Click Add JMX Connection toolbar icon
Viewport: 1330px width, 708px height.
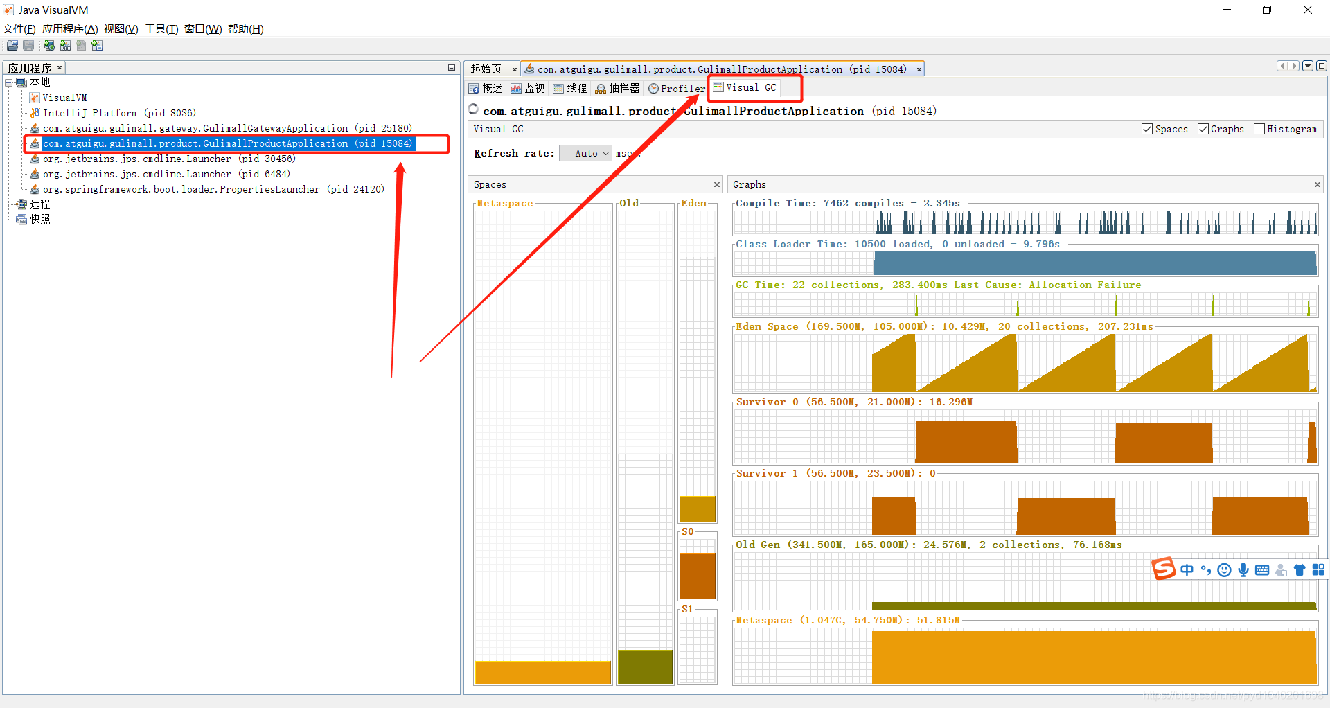click(x=65, y=46)
